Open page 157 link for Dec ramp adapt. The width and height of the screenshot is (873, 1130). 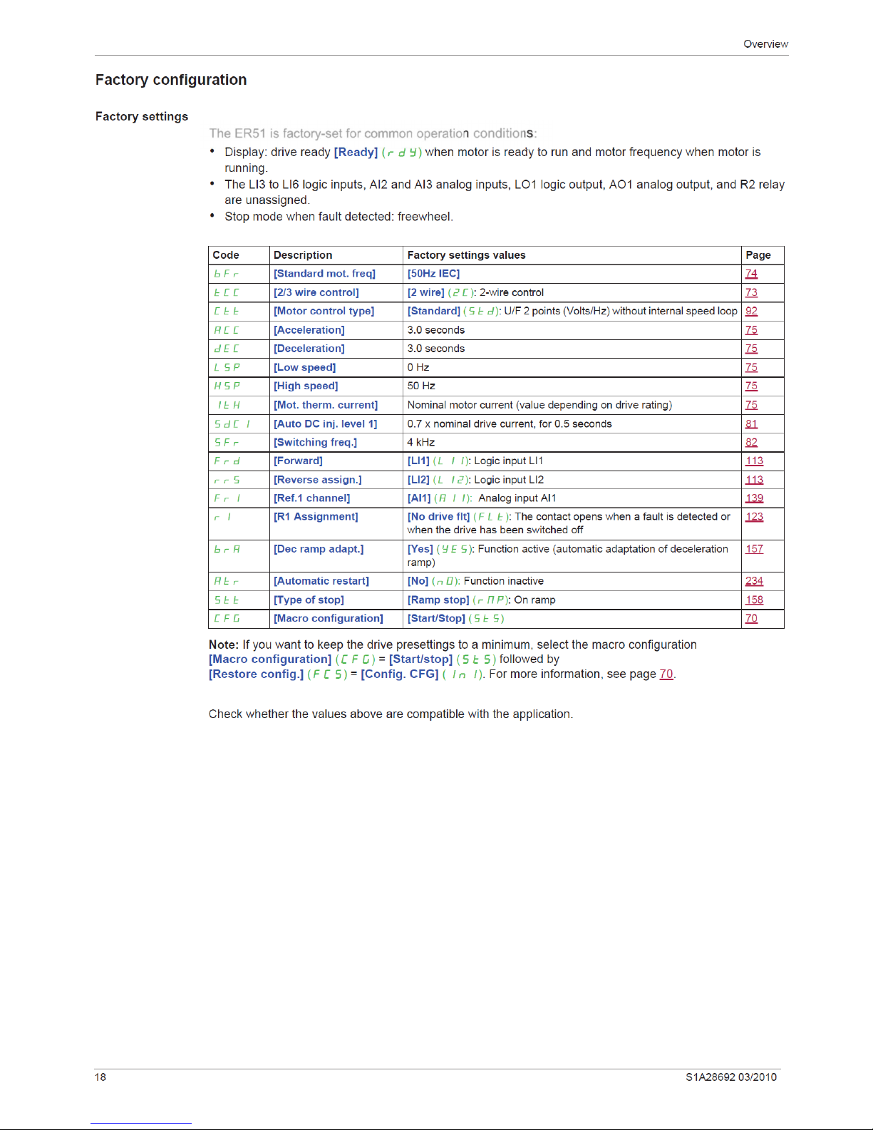click(754, 549)
